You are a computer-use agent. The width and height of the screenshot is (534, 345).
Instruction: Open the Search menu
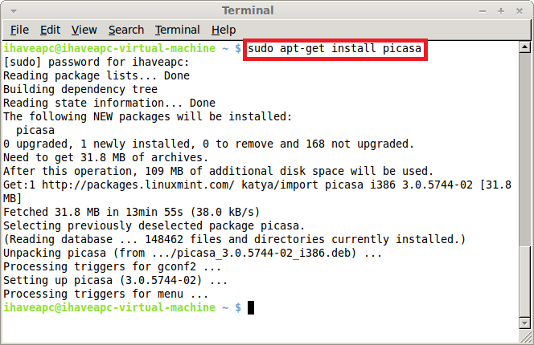126,30
